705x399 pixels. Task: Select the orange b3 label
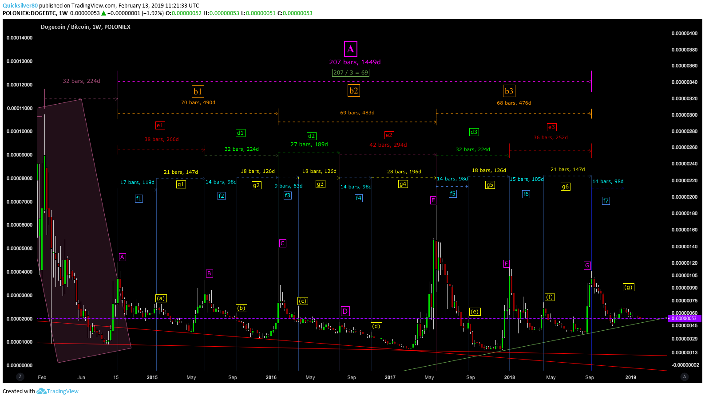509,91
